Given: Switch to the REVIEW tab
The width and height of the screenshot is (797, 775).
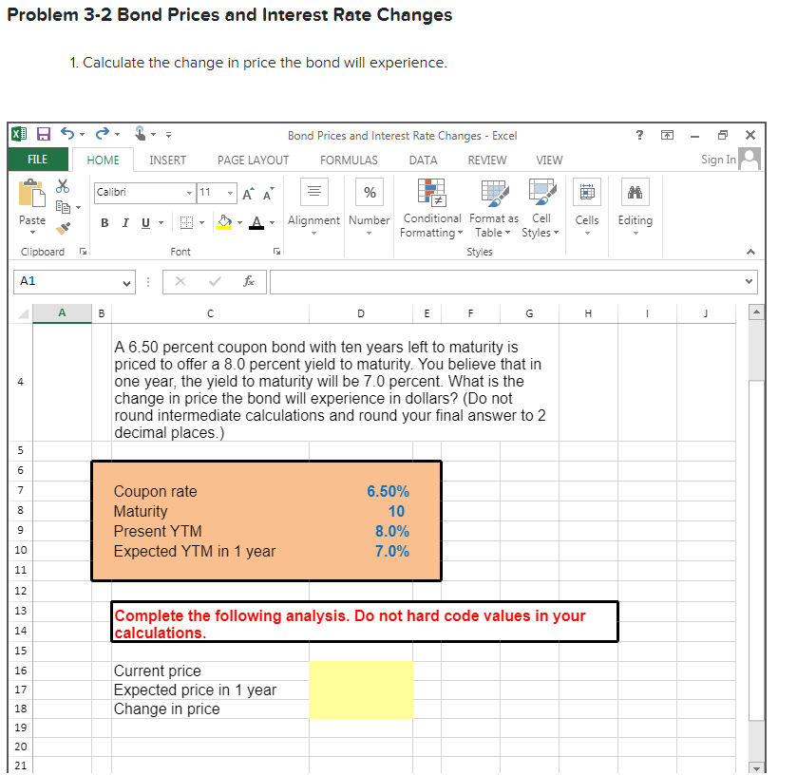Looking at the screenshot, I should pyautogui.click(x=487, y=161).
